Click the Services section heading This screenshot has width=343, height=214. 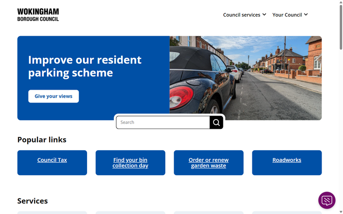[33, 201]
